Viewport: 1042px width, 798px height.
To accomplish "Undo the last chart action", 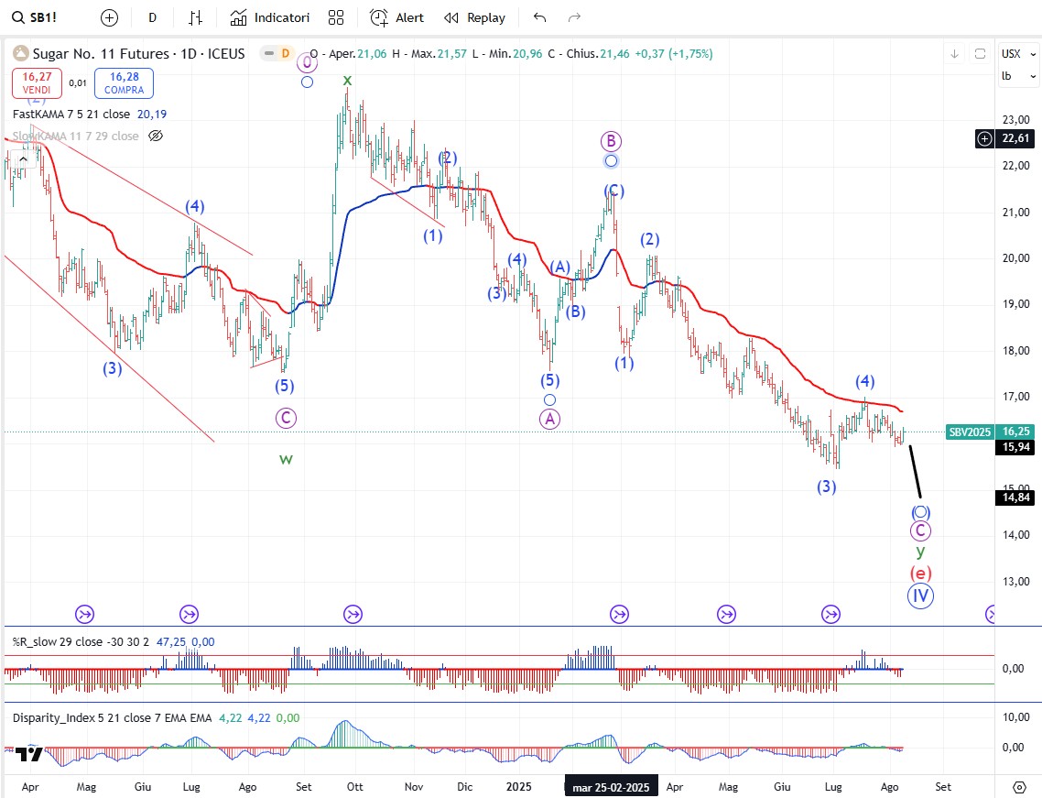I will click(539, 17).
